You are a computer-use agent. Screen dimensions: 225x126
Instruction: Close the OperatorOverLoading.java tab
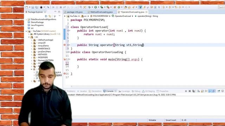(146, 12)
